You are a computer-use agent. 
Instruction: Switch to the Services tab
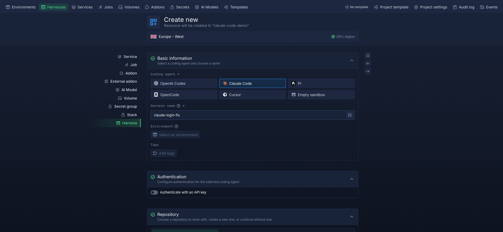82,7
